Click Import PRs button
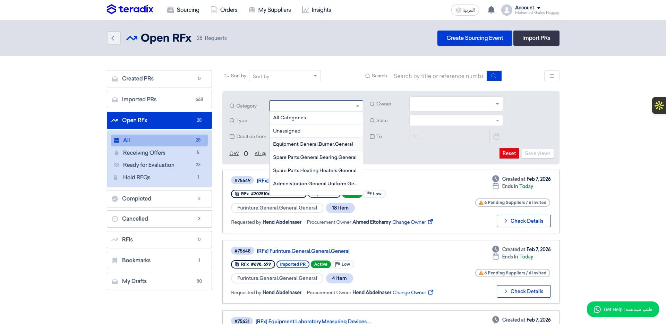666x324 pixels. pyautogui.click(x=536, y=38)
